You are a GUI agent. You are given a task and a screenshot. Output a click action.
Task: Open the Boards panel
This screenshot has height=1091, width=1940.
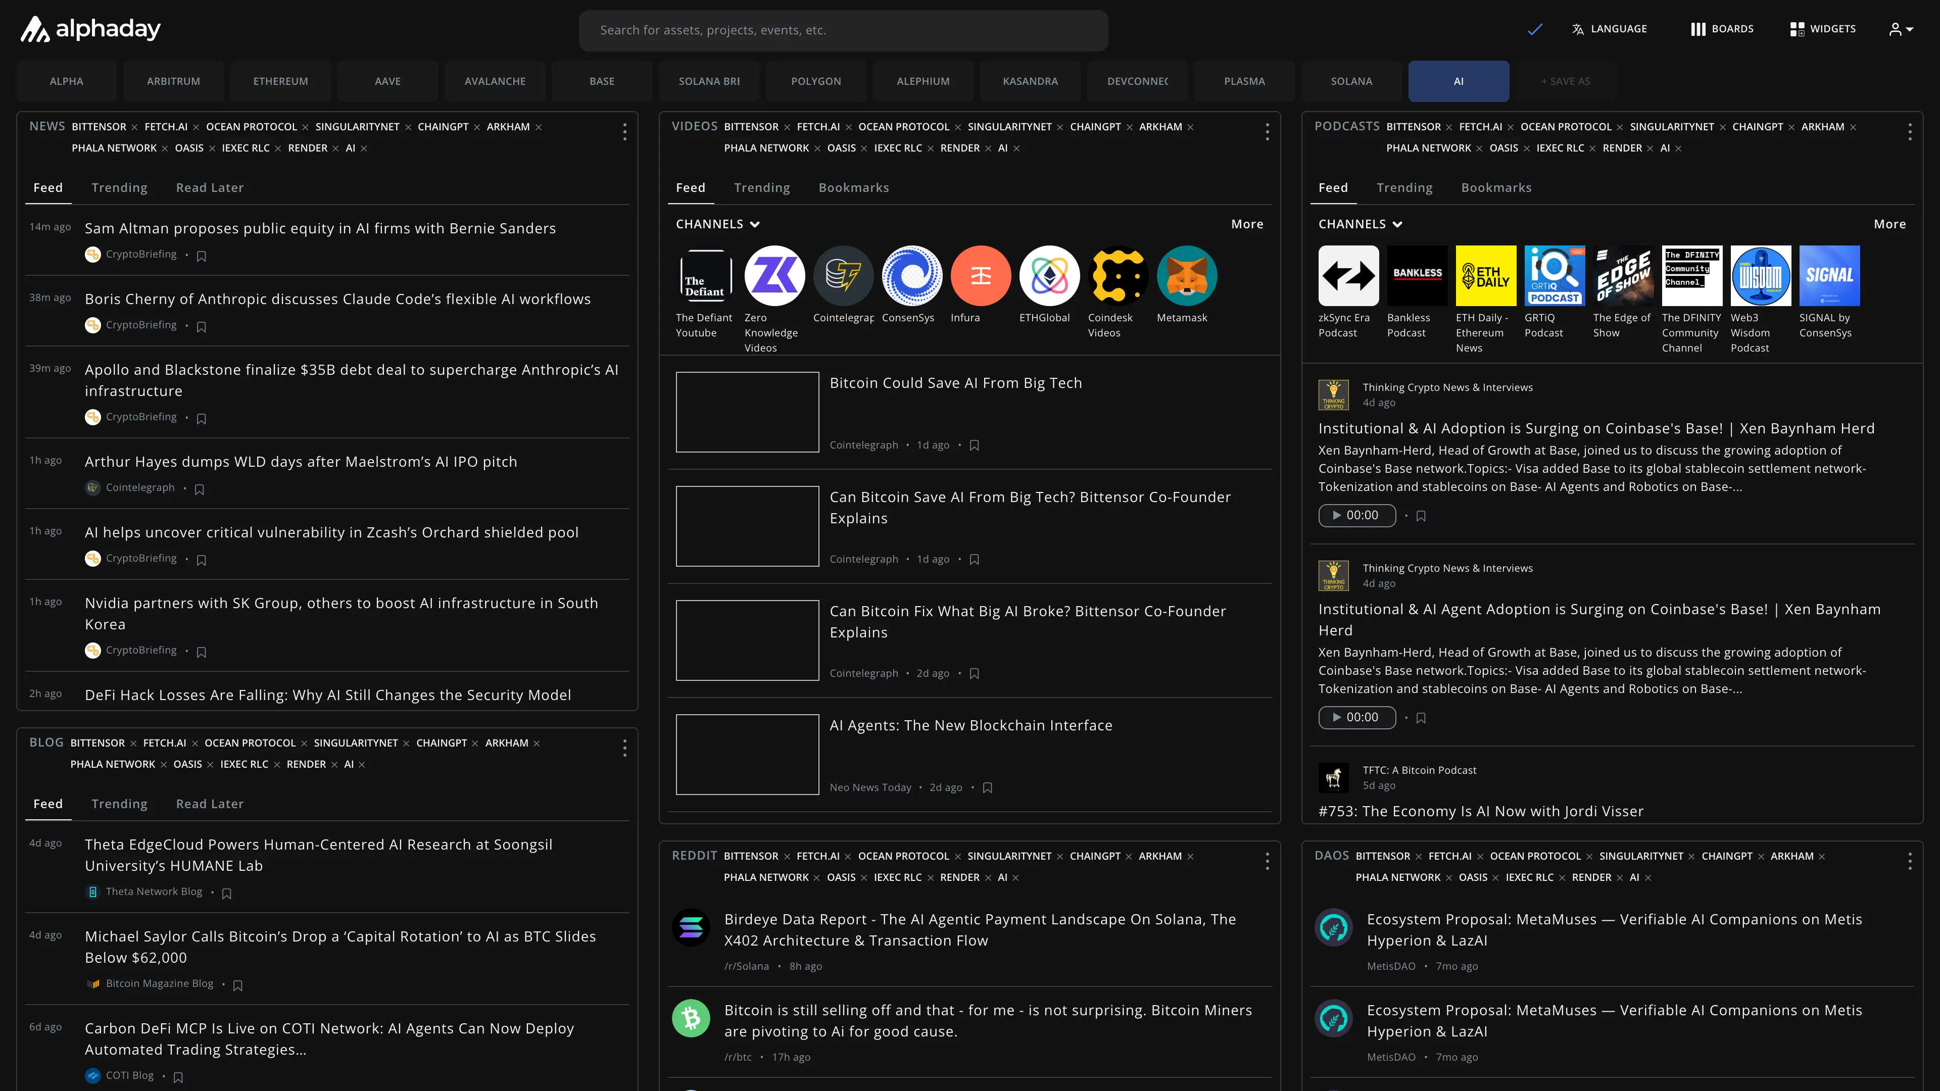pyautogui.click(x=1722, y=29)
